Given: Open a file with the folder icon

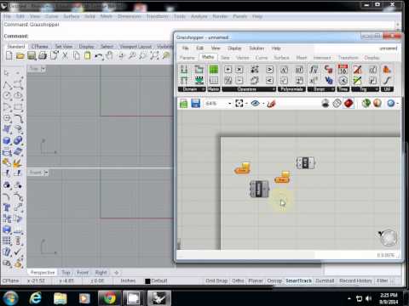Looking at the screenshot, I should [x=20, y=55].
